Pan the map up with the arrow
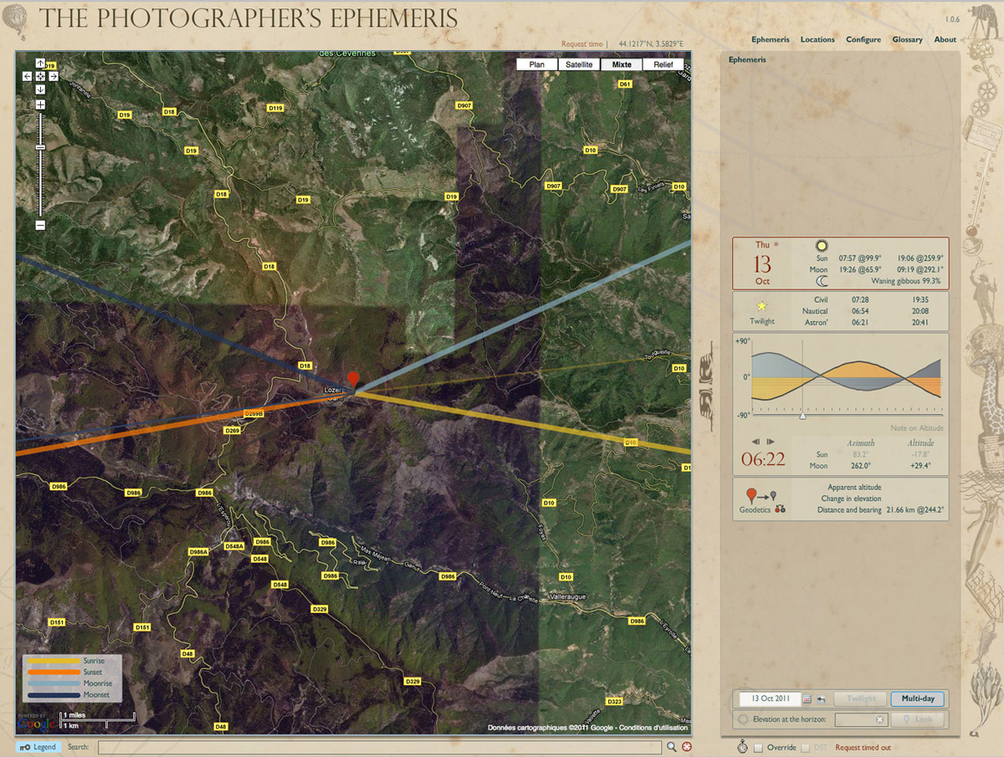This screenshot has height=757, width=1004. click(40, 64)
